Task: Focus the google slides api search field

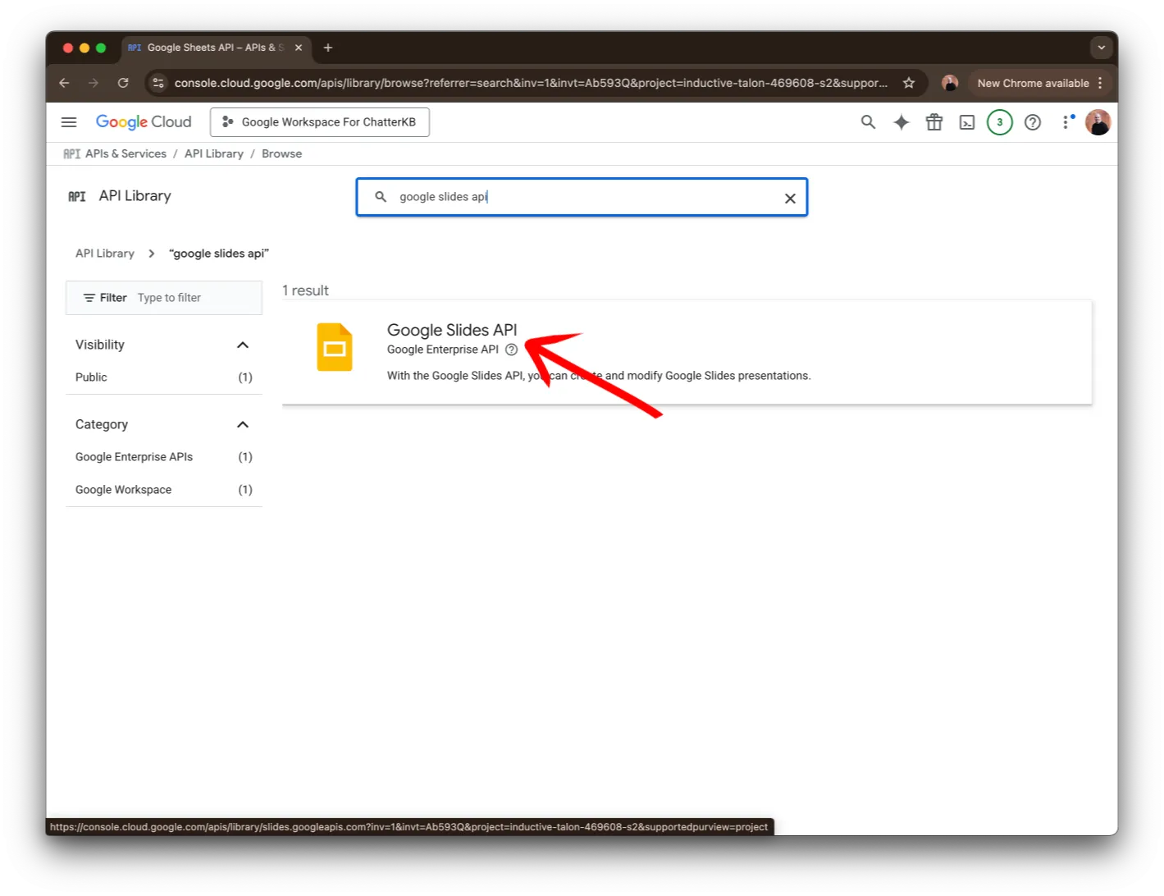Action: (582, 197)
